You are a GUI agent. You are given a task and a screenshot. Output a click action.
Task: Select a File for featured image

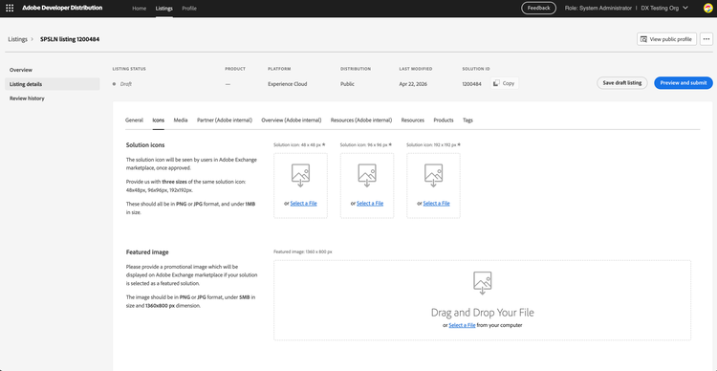[462, 325]
